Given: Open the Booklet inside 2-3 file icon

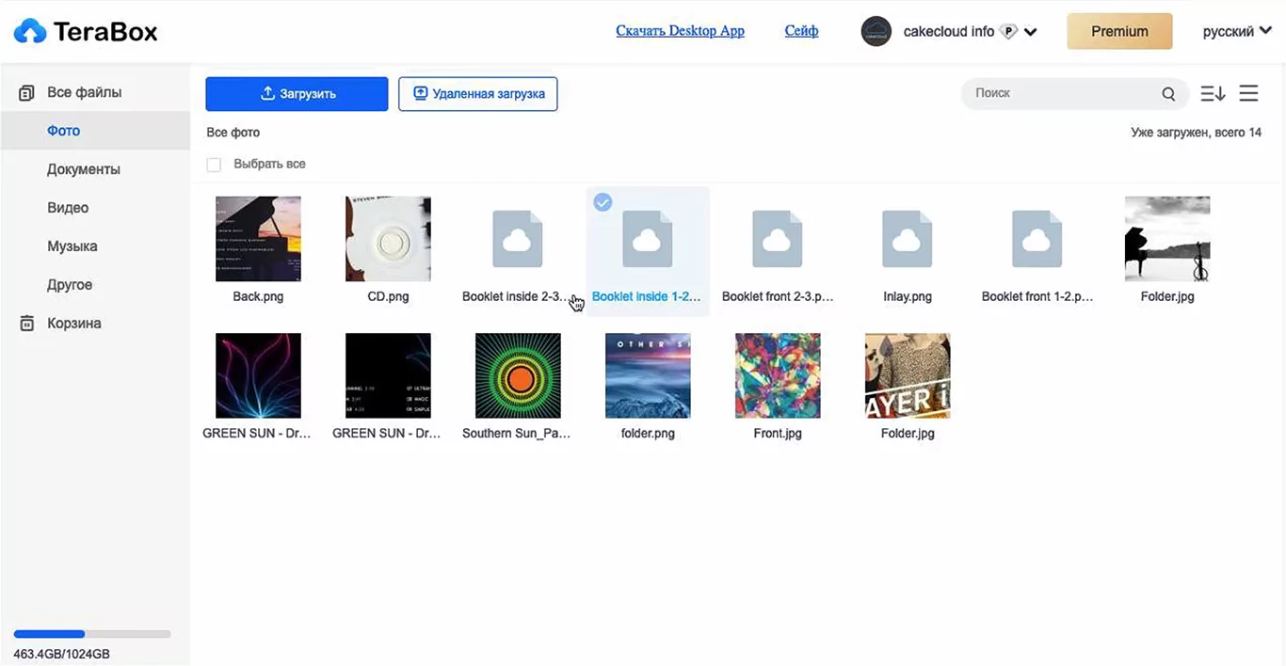Looking at the screenshot, I should click(x=518, y=239).
